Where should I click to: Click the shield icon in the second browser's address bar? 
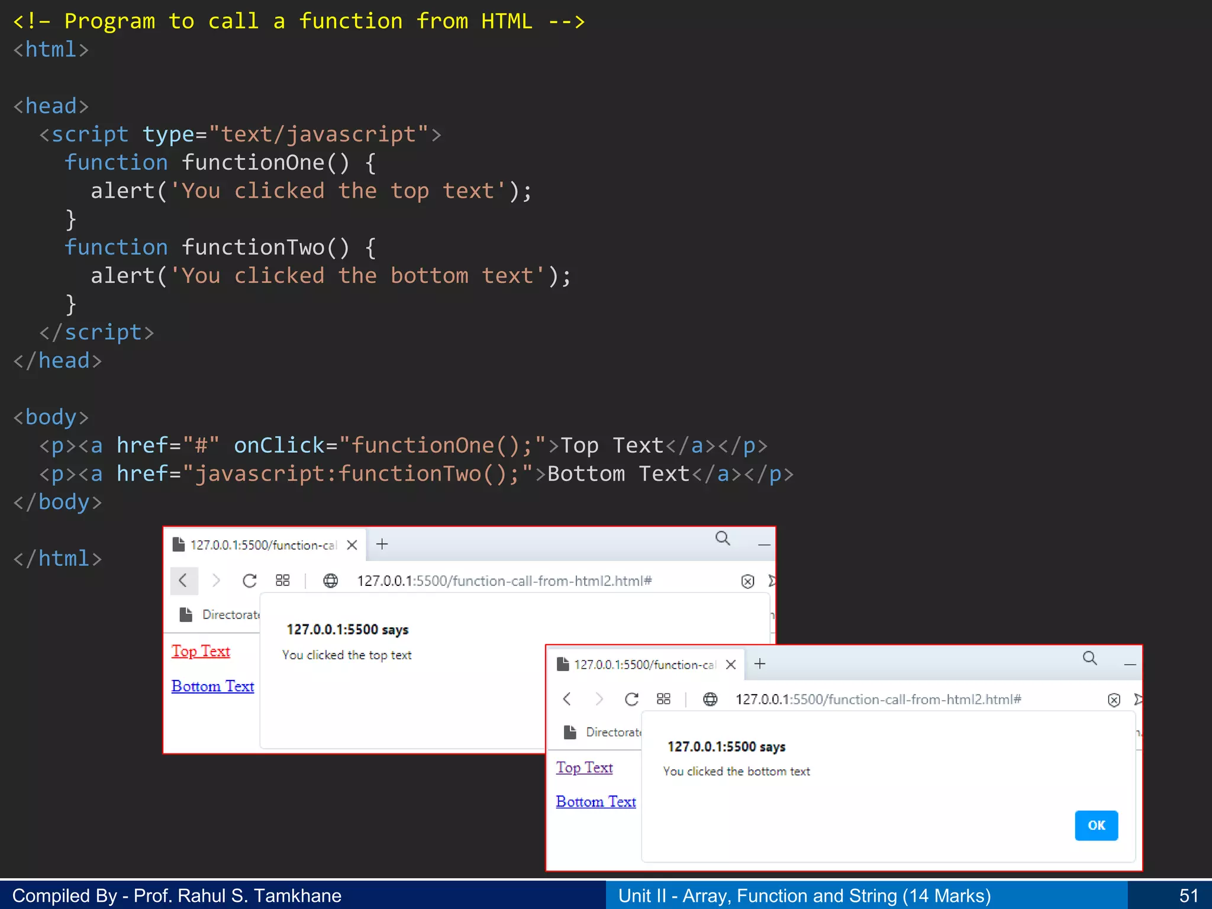click(1114, 700)
